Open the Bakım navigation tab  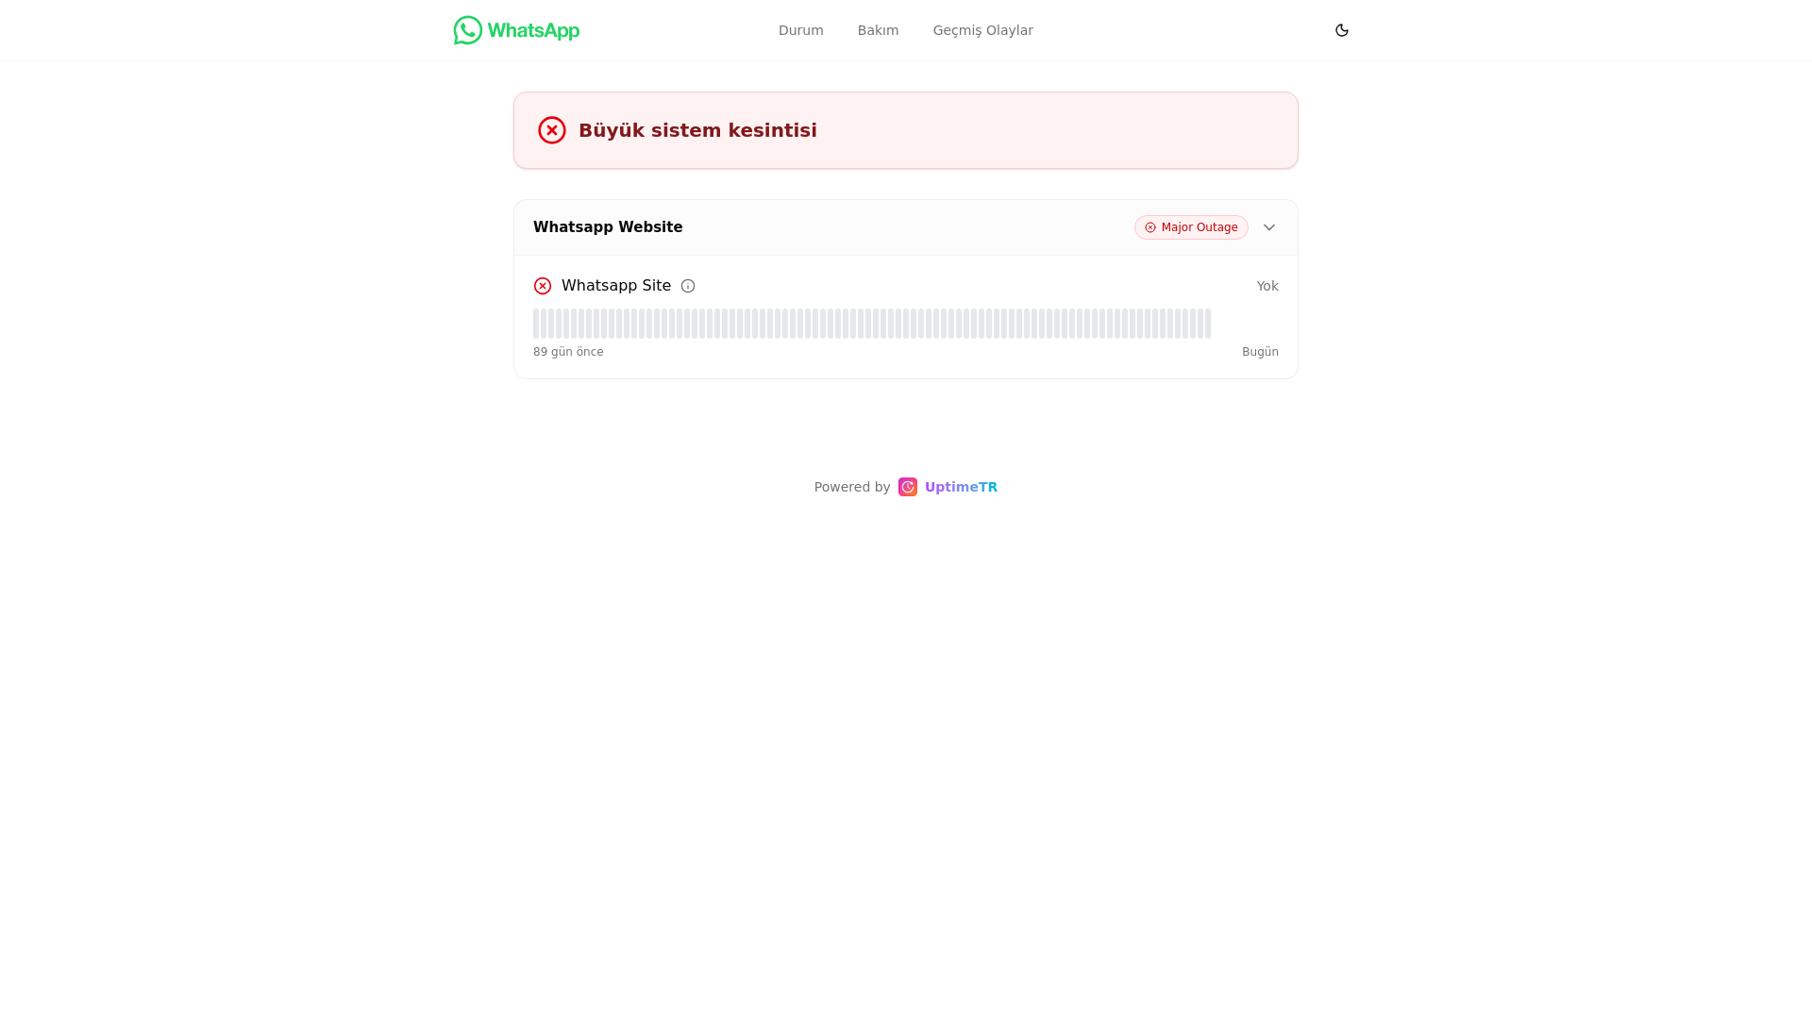pyautogui.click(x=879, y=30)
